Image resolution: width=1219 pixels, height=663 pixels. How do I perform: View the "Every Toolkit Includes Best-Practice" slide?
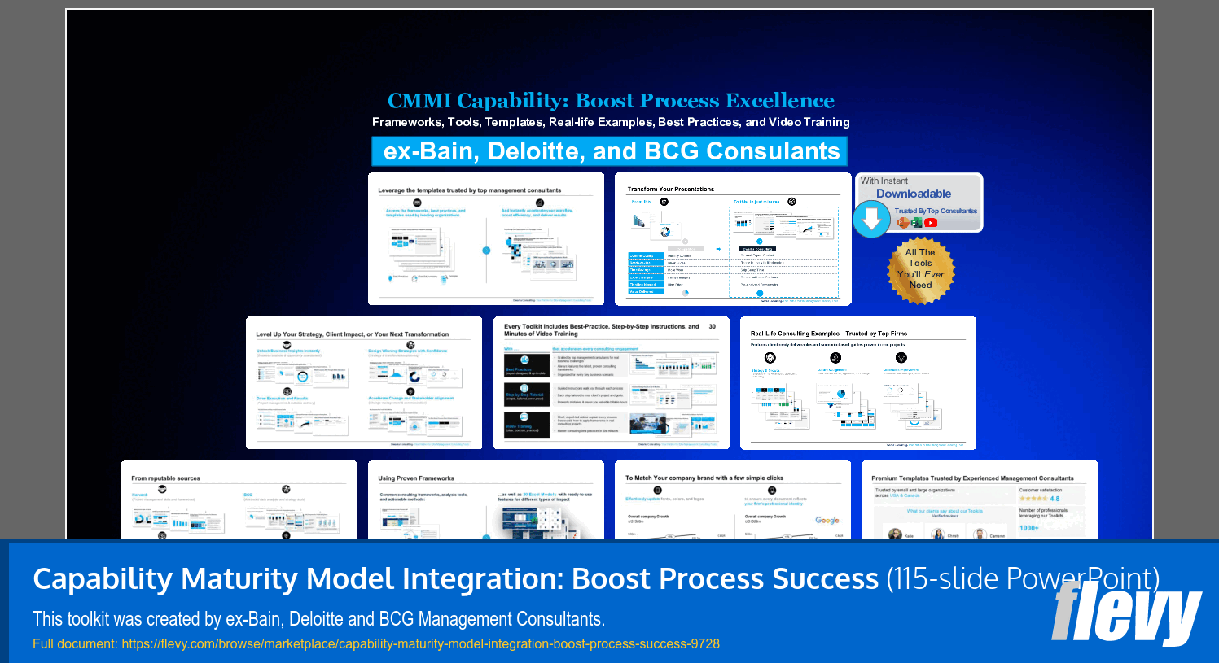point(612,382)
